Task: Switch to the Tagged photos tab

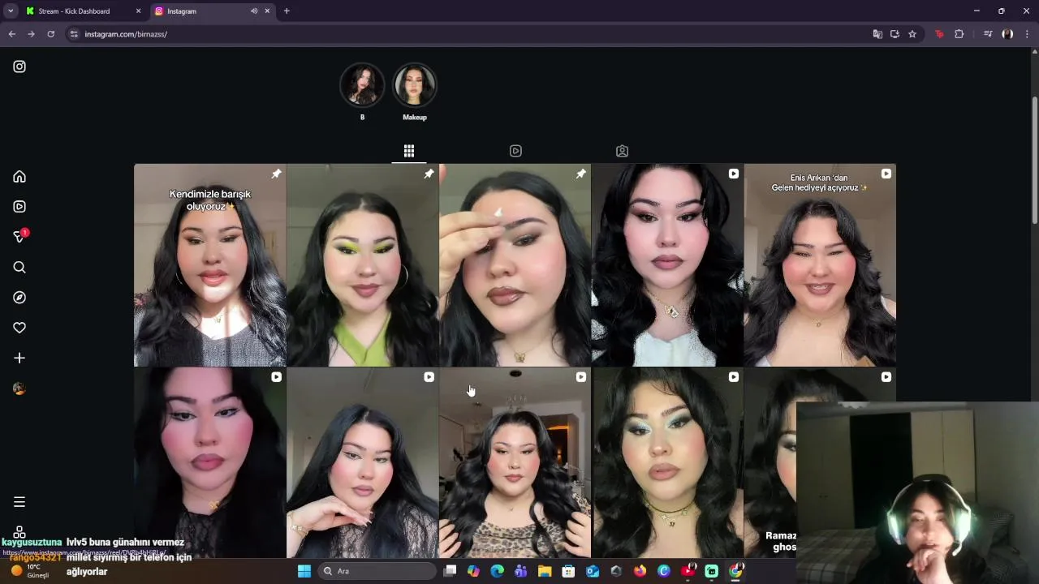Action: point(622,151)
